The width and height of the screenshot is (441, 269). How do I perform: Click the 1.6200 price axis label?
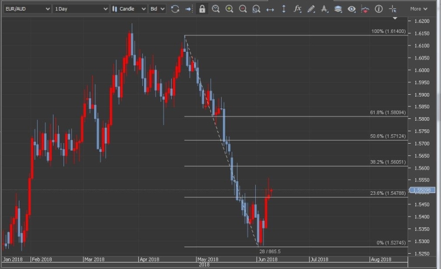(x=422, y=21)
